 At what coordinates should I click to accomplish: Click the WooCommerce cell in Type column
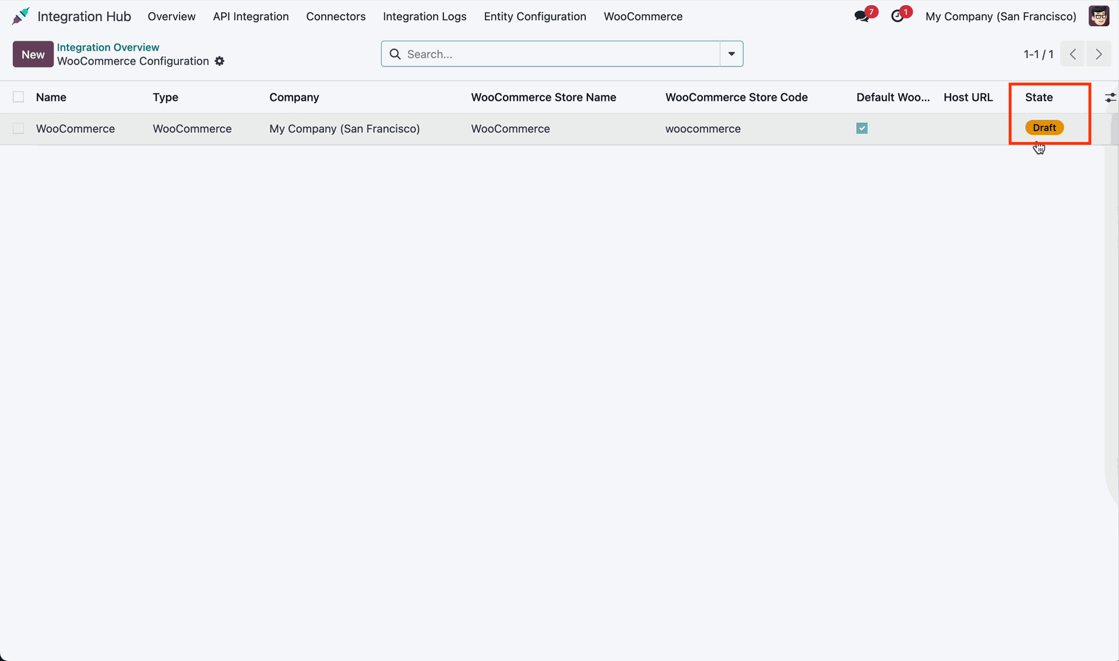[x=192, y=129]
